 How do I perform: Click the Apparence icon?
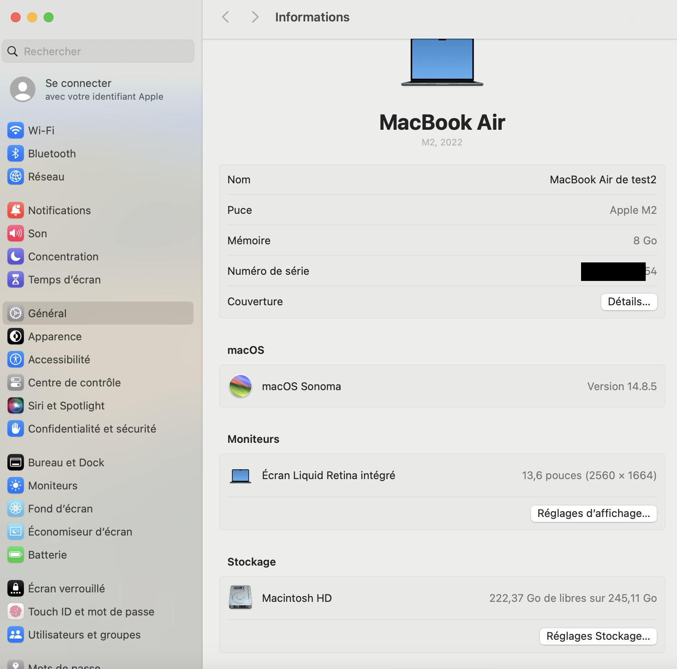[15, 336]
